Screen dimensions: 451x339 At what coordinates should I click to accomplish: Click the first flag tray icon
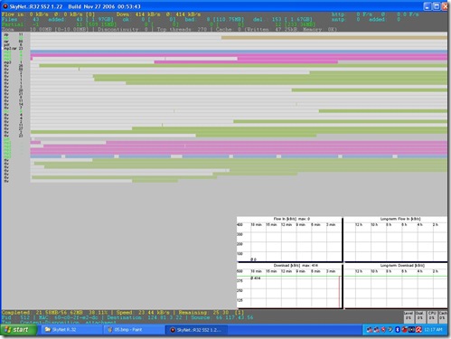(x=369, y=330)
